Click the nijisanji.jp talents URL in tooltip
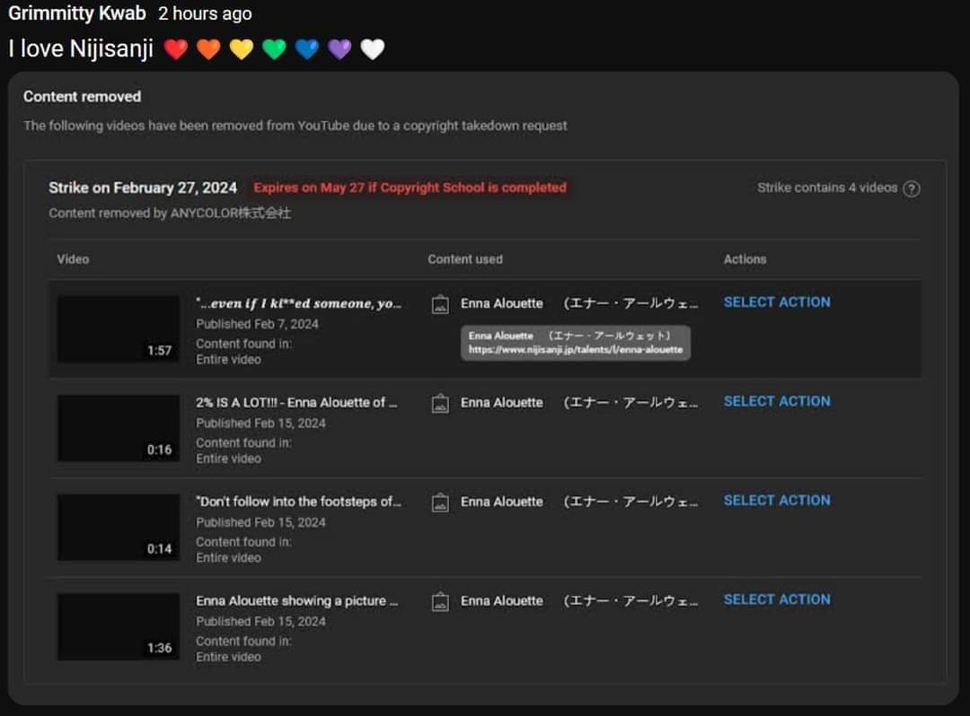The height and width of the screenshot is (716, 970). coord(576,350)
